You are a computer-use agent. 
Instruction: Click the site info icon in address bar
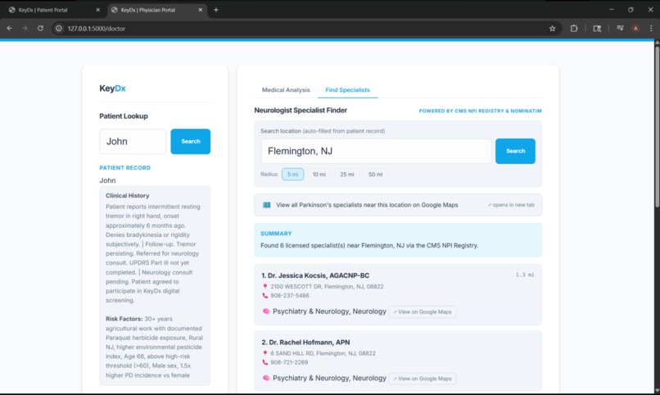[59, 28]
